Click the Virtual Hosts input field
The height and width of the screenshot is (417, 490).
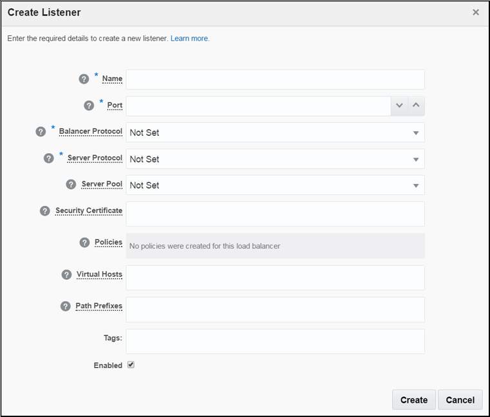point(275,278)
